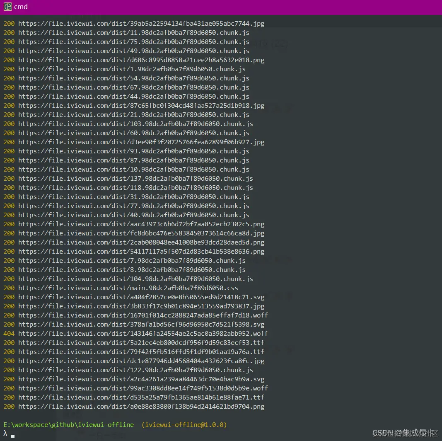The width and height of the screenshot is (442, 441).
Task: Click the 404 status code
Action: pyautogui.click(x=9, y=334)
